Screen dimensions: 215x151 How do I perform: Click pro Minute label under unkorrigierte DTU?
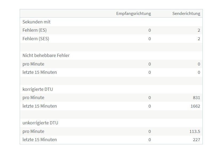tap(33, 131)
